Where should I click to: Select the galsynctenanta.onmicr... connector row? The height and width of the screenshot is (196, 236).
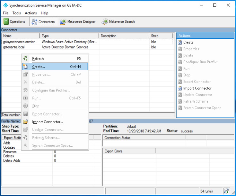[x=21, y=42]
